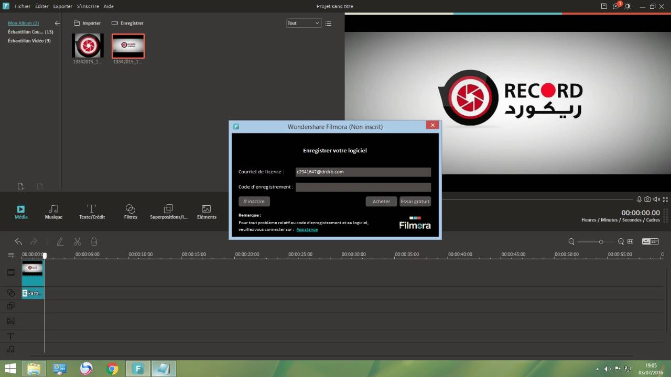The image size is (671, 377).
Task: Enable the Enregistrer tab in media panel
Action: click(127, 23)
